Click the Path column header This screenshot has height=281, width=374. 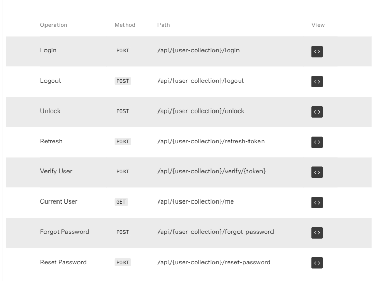click(x=163, y=25)
